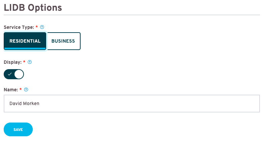Viewport: 267px width, 142px height.
Task: Click red asterisk beside Name label
Action: click(21, 89)
